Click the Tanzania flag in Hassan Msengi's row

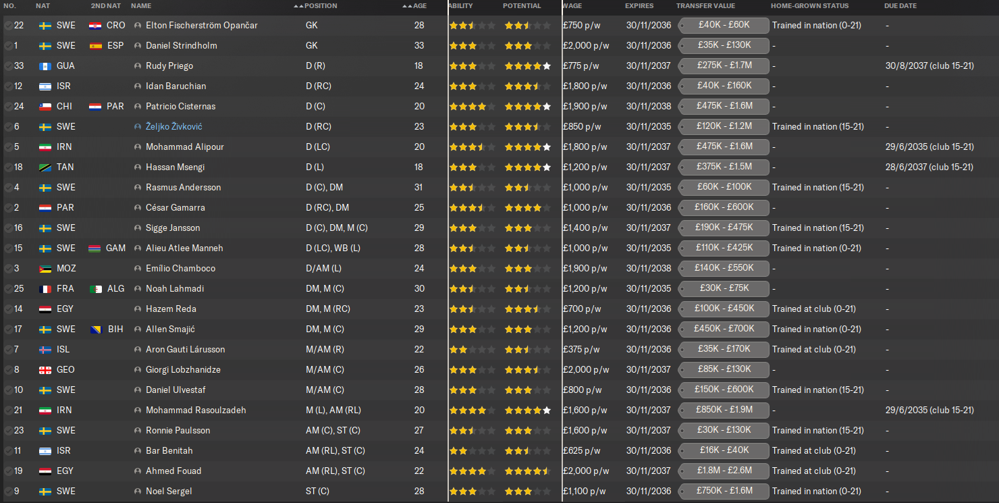pyautogui.click(x=45, y=167)
